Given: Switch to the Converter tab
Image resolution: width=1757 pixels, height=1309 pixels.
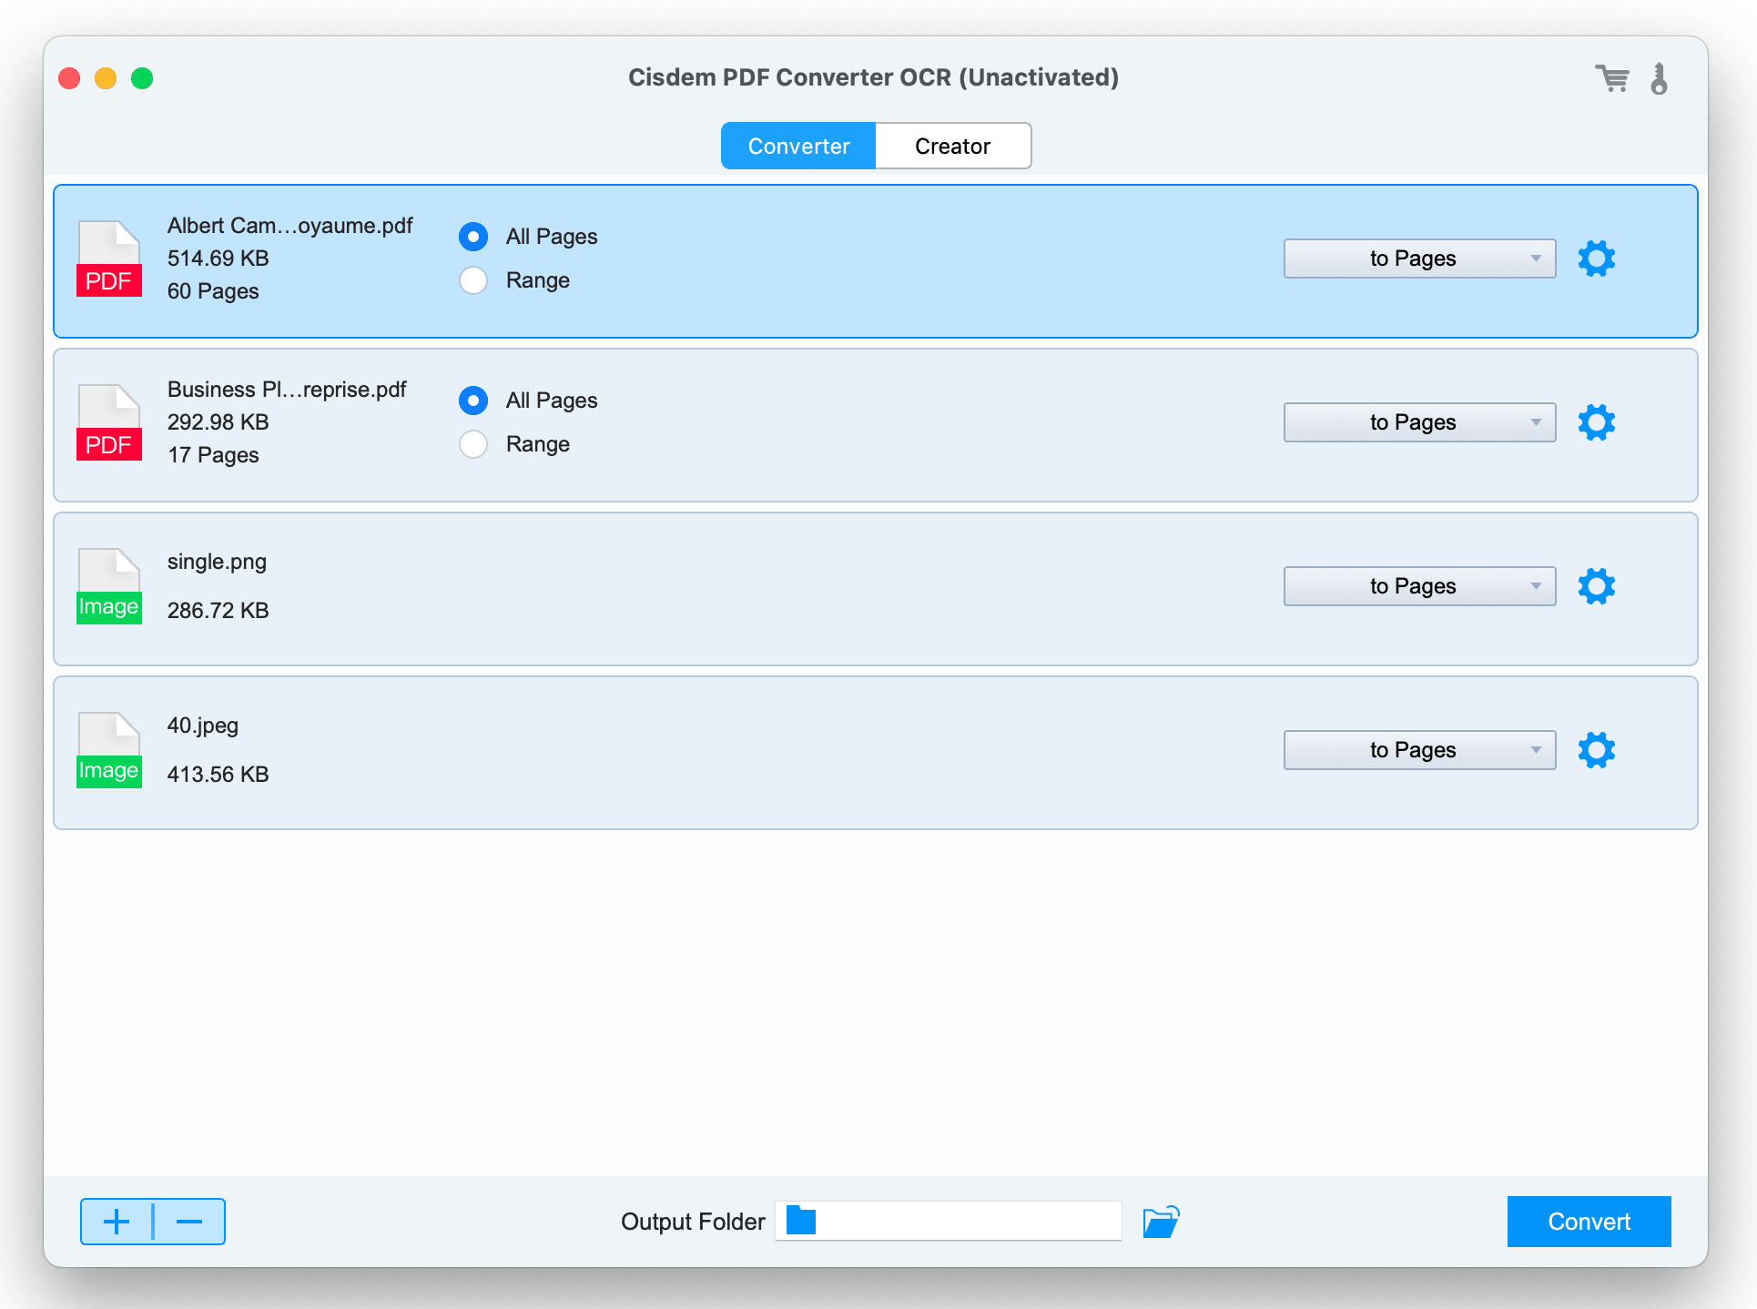Looking at the screenshot, I should (x=798, y=146).
